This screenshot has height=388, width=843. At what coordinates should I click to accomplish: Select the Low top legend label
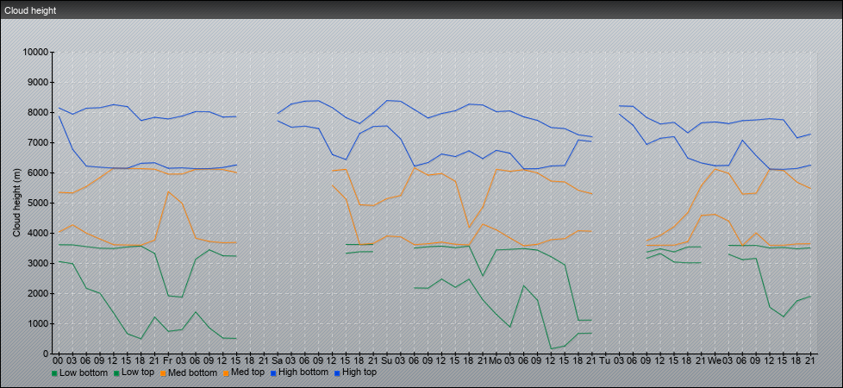[139, 372]
